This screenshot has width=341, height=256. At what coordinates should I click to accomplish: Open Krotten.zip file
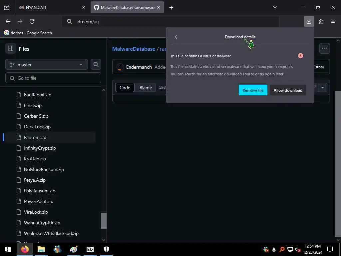(x=35, y=159)
